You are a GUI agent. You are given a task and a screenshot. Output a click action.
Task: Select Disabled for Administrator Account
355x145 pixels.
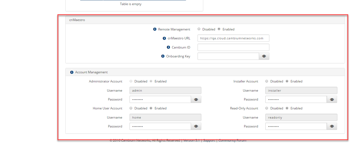[131, 81]
